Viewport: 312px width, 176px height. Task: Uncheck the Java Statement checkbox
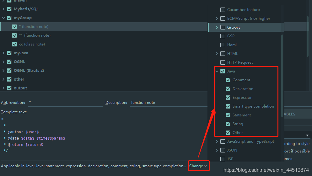tap(228, 115)
